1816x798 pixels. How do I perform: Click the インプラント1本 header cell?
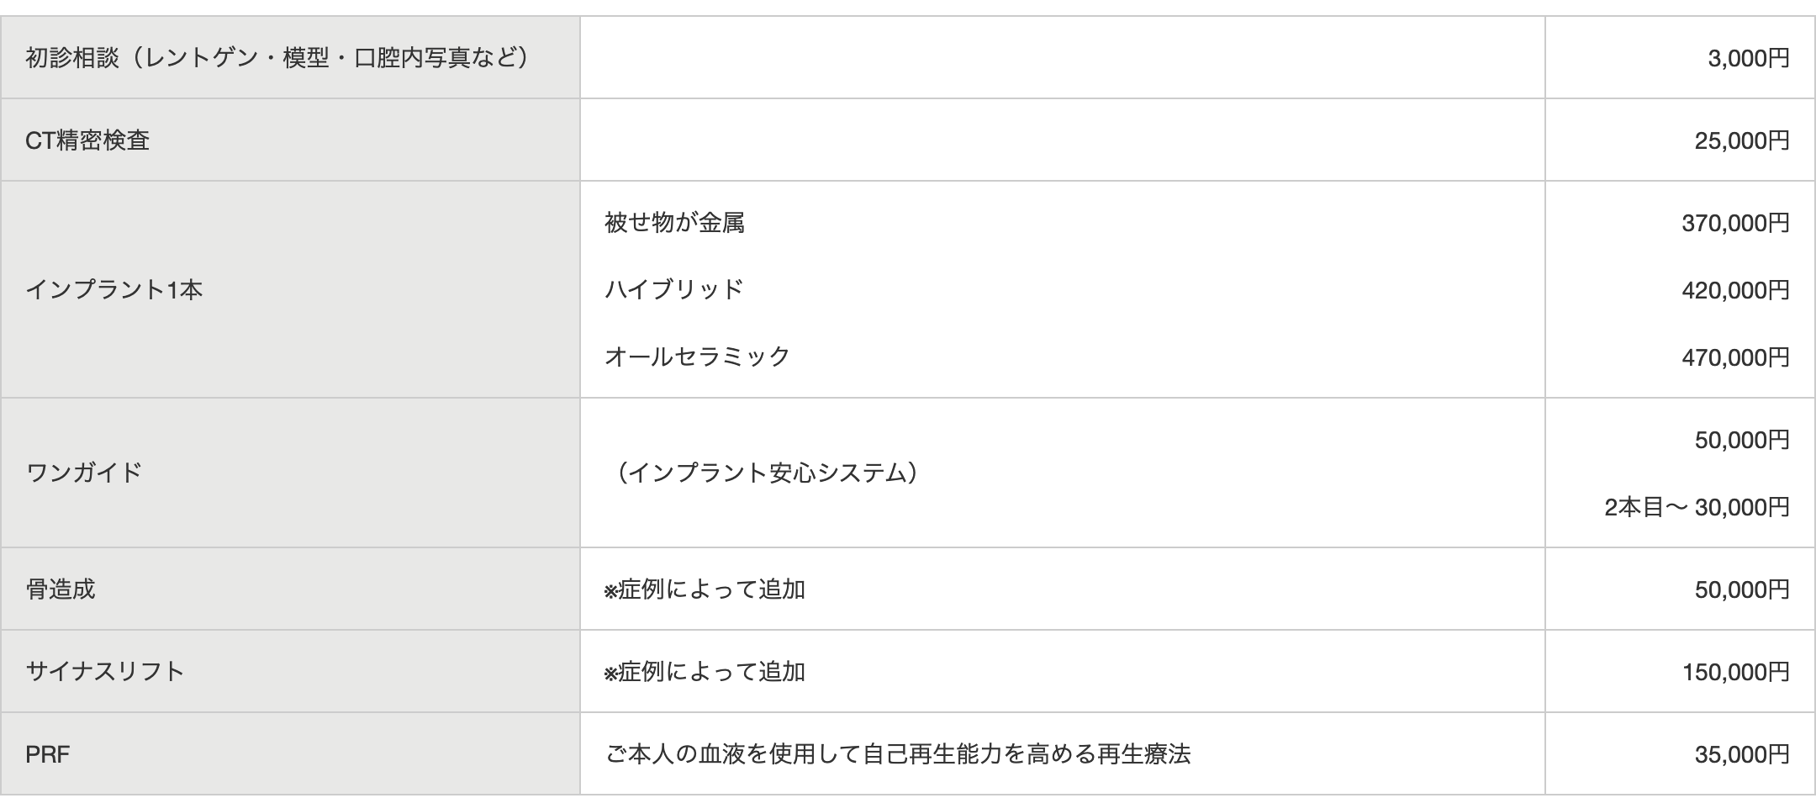click(x=290, y=289)
